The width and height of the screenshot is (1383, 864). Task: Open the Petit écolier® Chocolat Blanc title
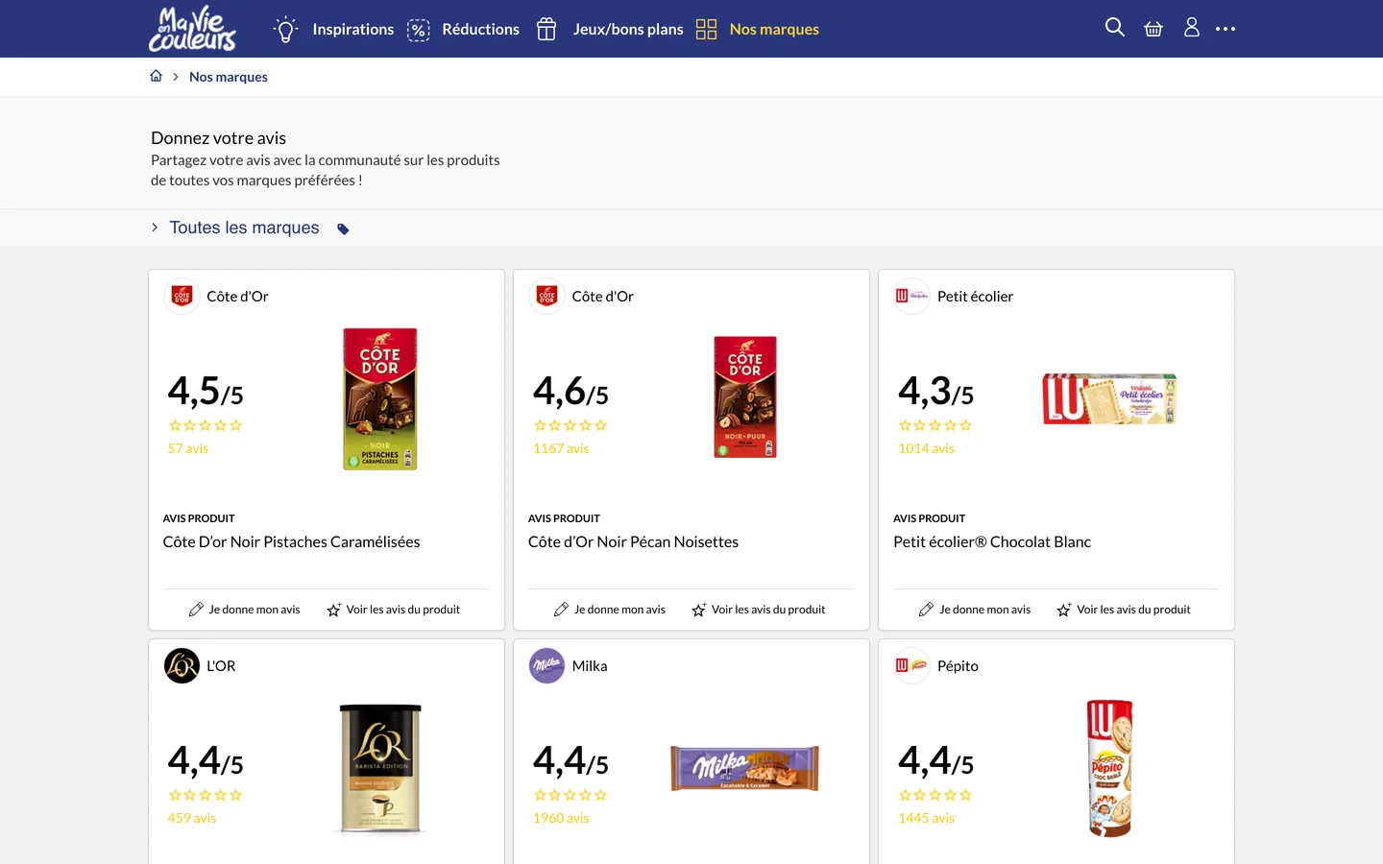[992, 542]
